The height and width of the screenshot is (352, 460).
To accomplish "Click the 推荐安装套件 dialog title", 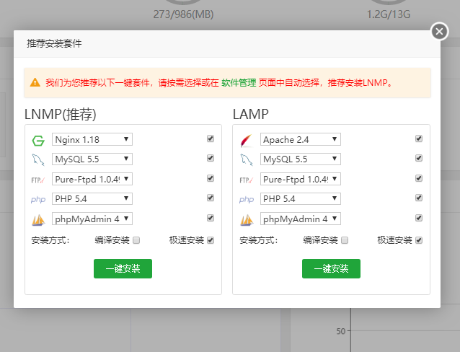I will point(54,43).
